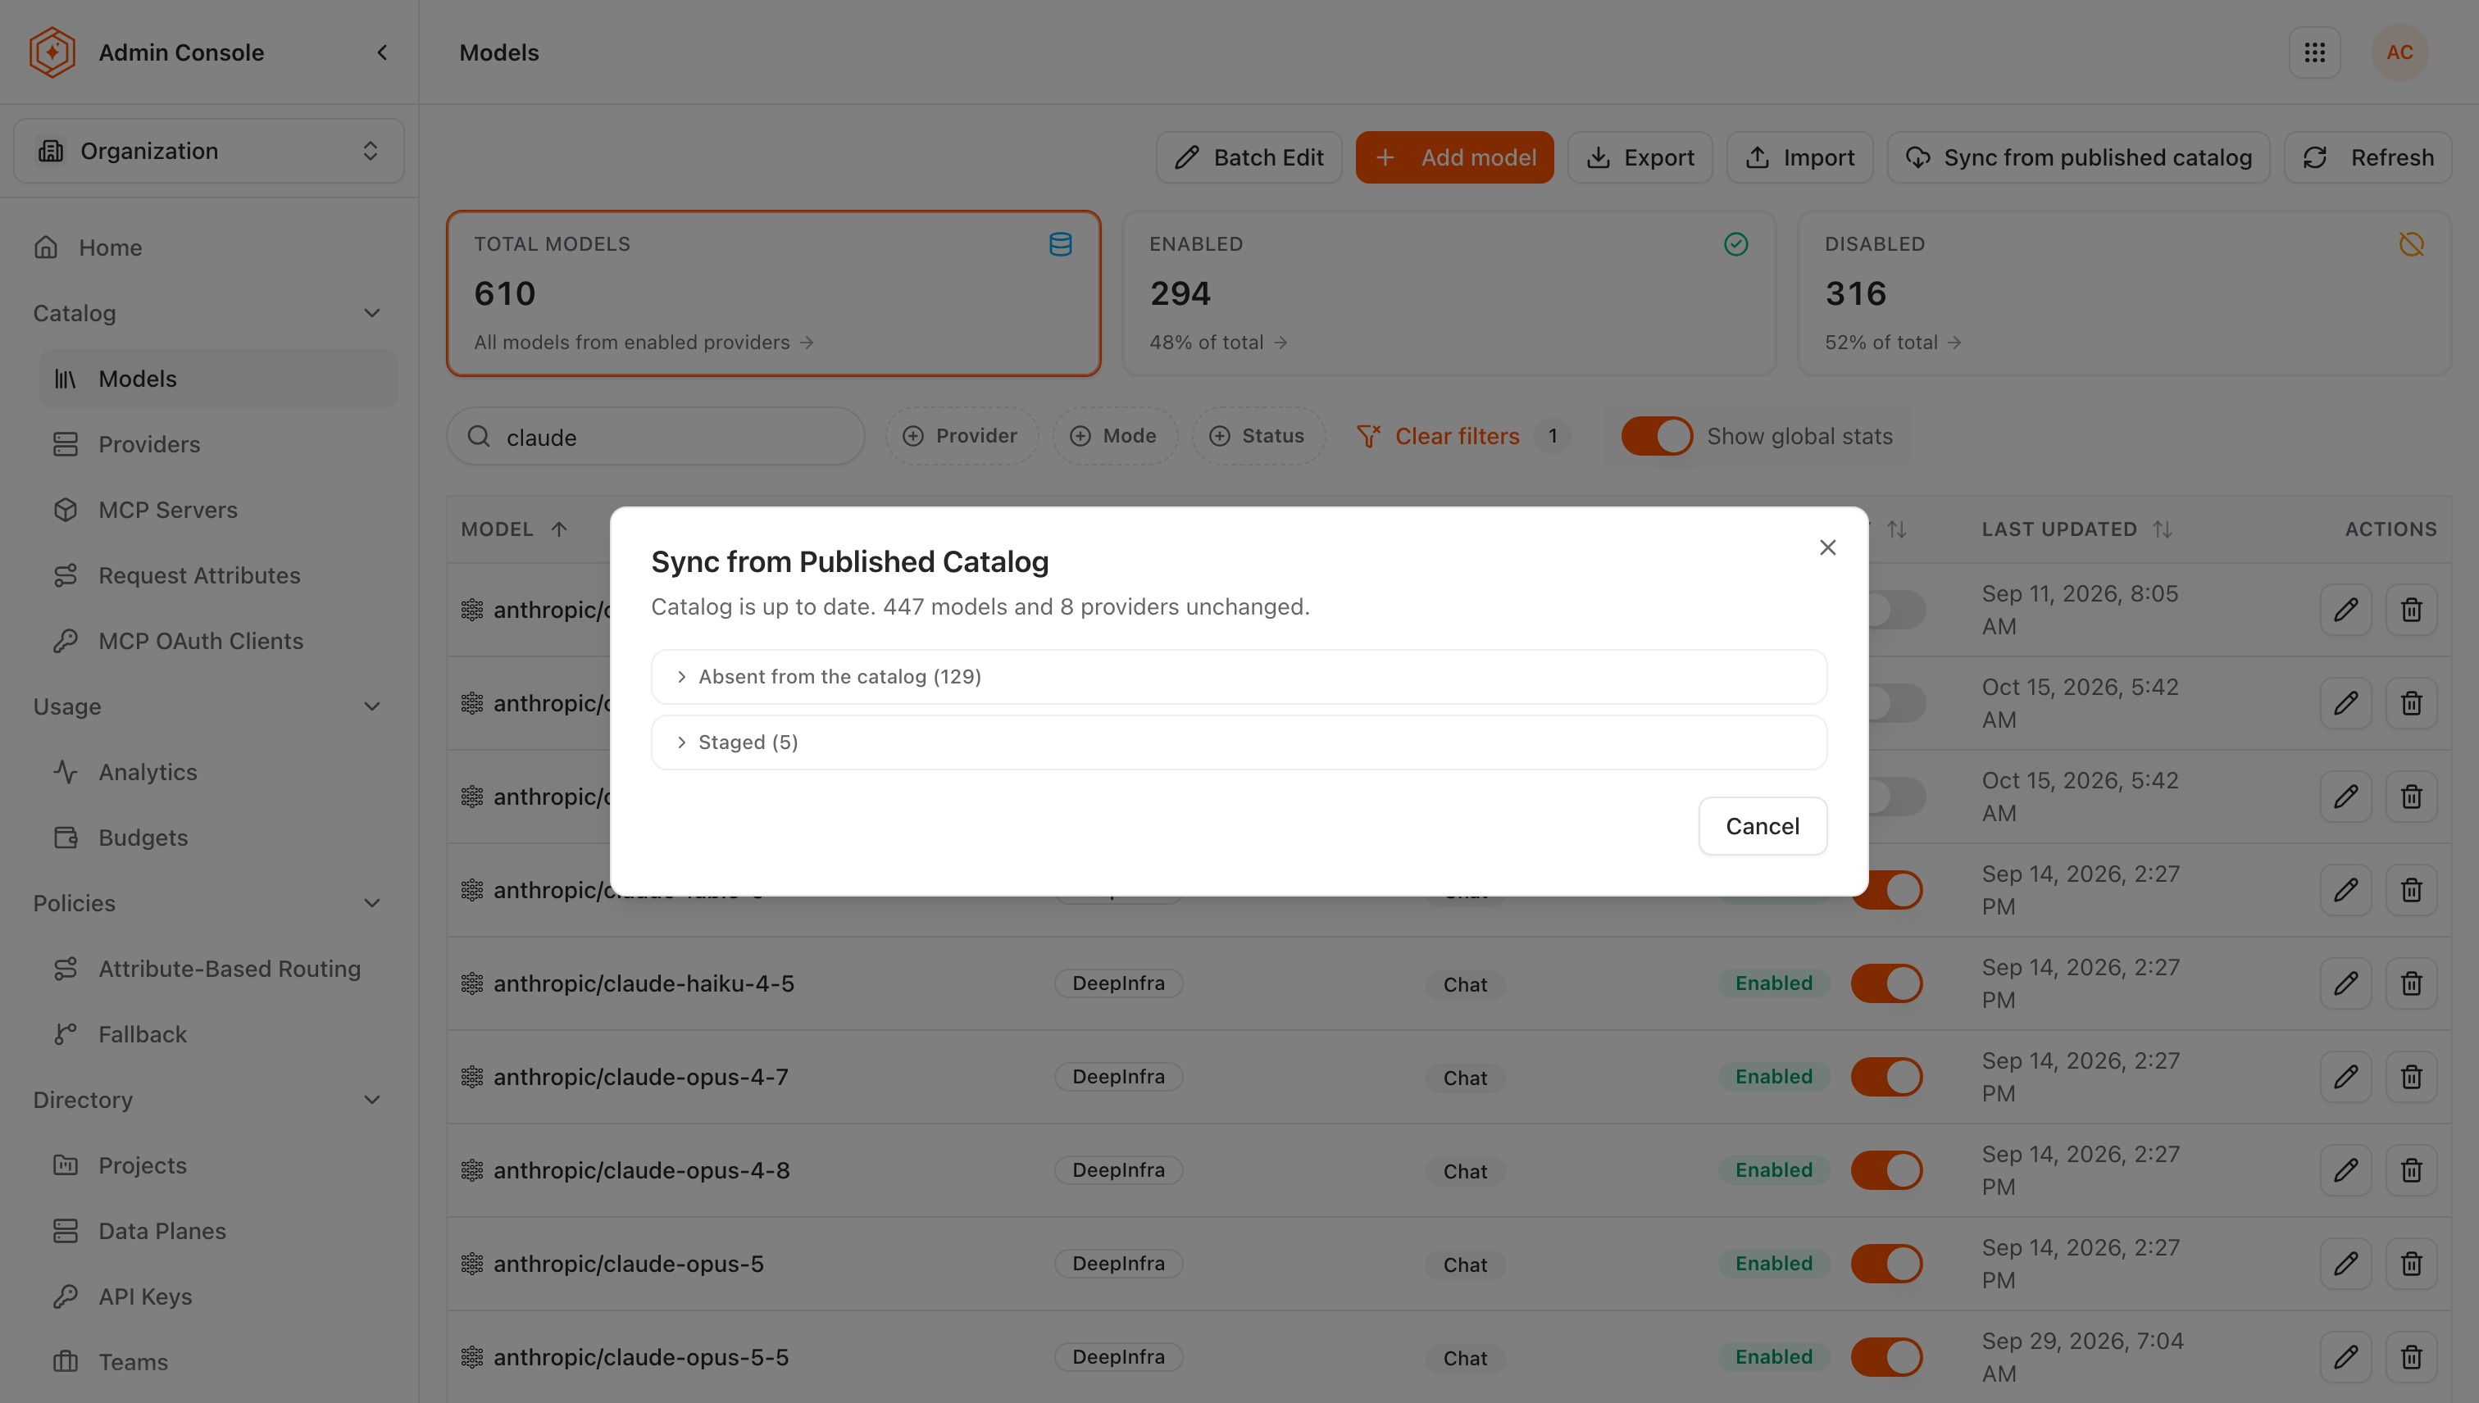Edit the anthropic/claude-opus-5 row
Screen dimensions: 2479x1403
point(2345,1264)
